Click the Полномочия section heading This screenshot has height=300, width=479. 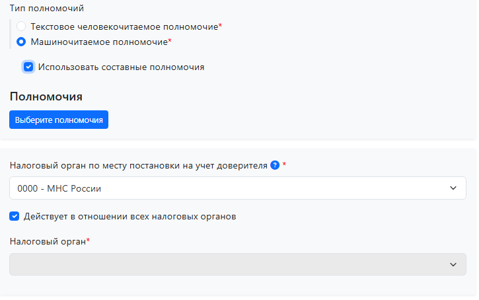pyautogui.click(x=46, y=96)
